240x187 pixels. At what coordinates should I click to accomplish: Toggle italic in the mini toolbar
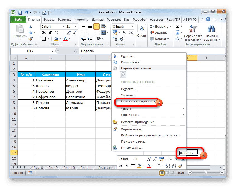[126, 166]
